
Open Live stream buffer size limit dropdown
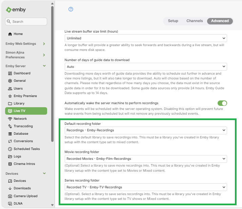coord(146,38)
